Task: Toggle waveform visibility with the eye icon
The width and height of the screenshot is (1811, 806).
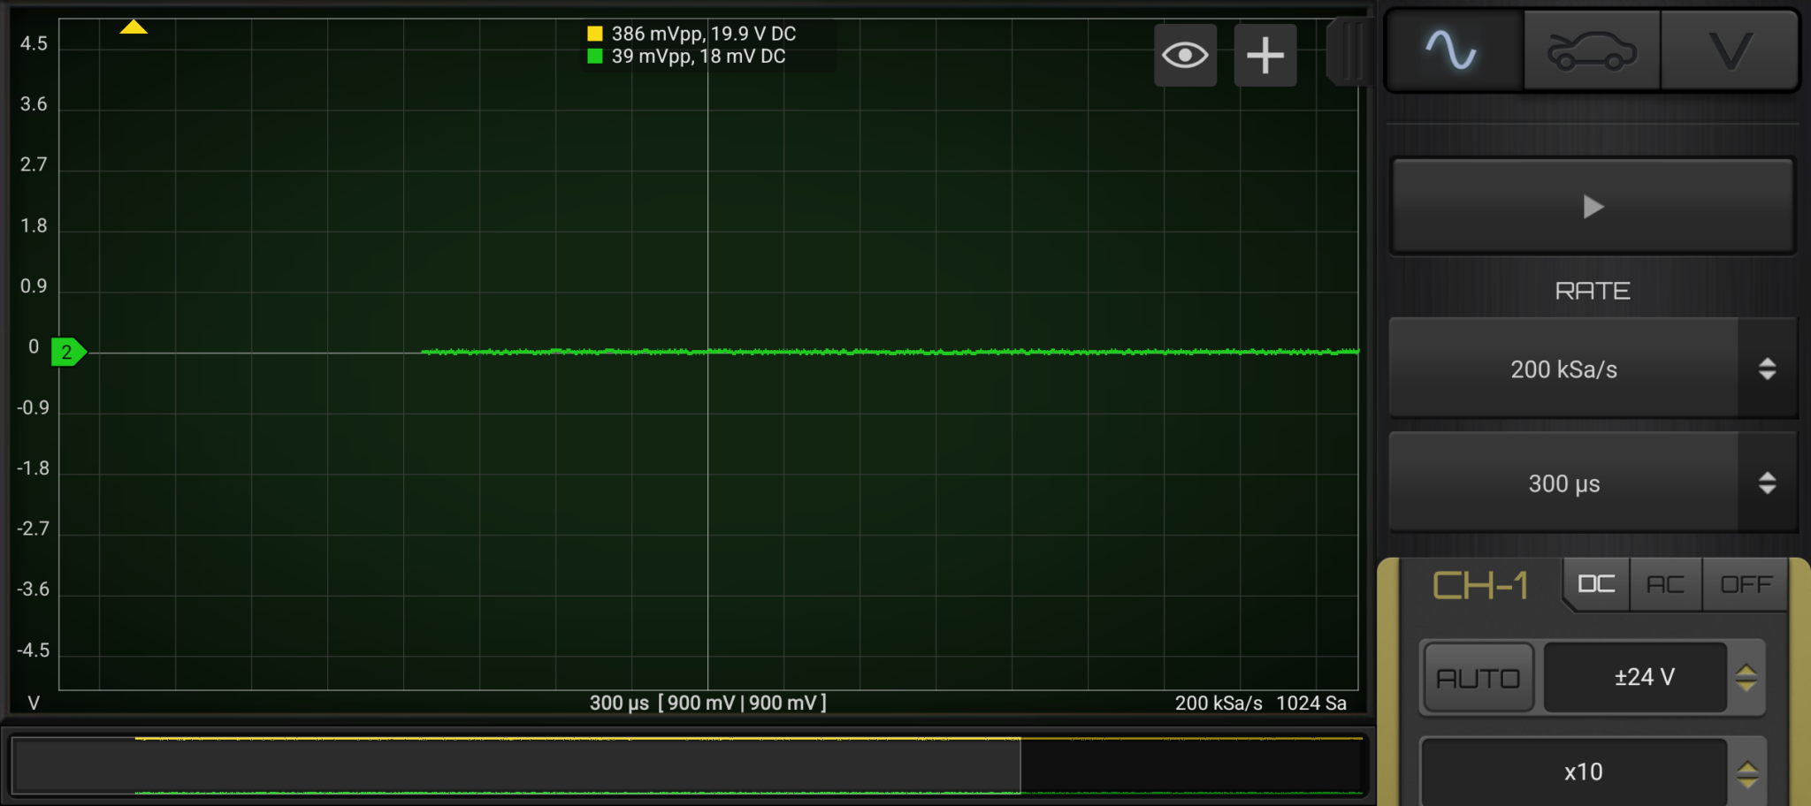Action: [1185, 56]
